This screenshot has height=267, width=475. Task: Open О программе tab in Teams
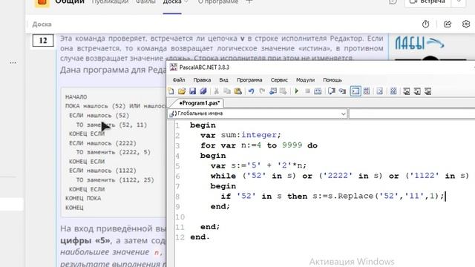(x=217, y=1)
